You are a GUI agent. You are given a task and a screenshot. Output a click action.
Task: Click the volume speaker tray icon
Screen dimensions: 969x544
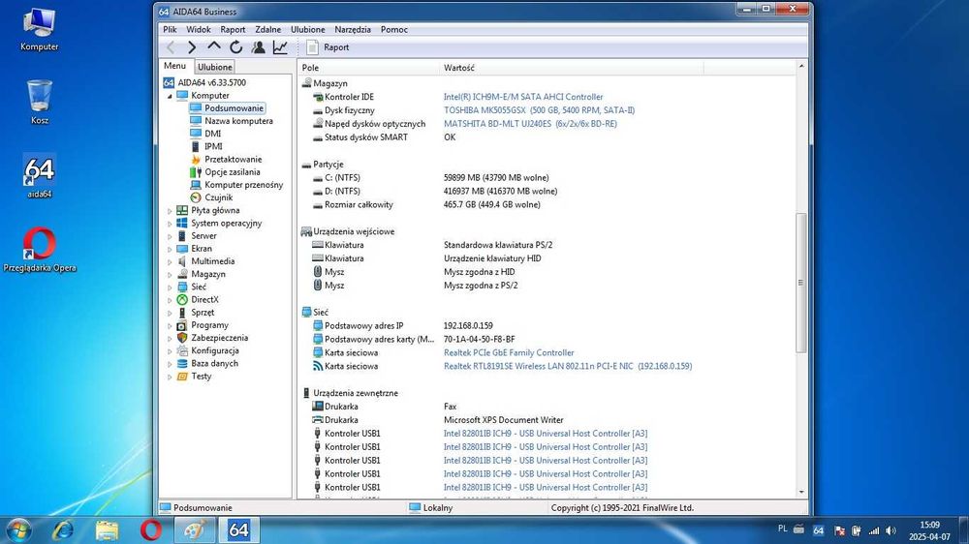(891, 530)
